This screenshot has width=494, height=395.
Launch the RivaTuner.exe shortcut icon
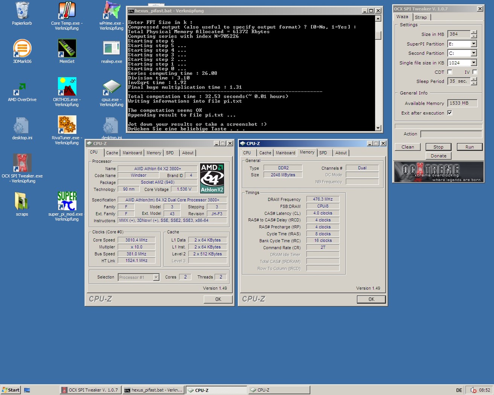[x=67, y=125]
